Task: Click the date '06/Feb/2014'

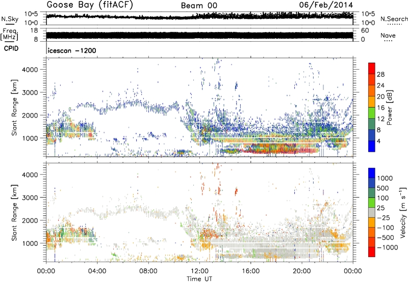Action: [x=326, y=5]
